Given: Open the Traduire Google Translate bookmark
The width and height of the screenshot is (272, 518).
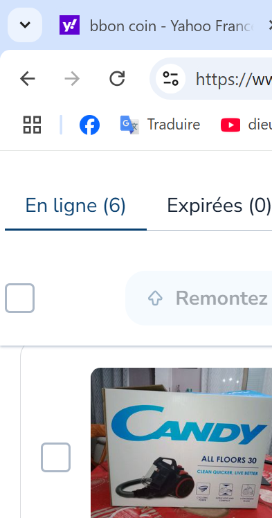Looking at the screenshot, I should [160, 125].
